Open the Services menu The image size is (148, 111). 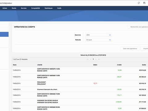point(24,8)
